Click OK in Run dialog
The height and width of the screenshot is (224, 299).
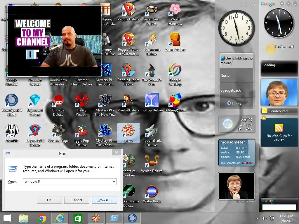(x=49, y=200)
